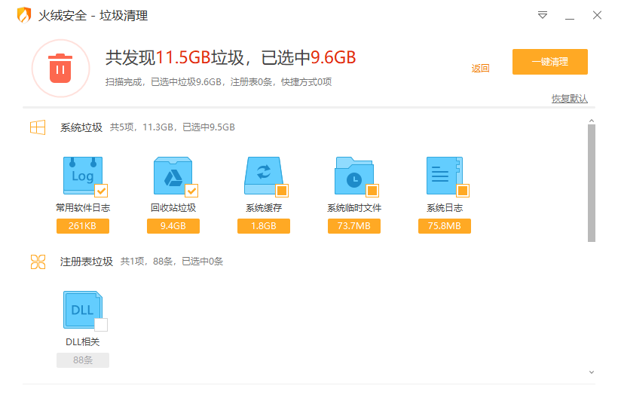The image size is (618, 407).
Task: Close the 垃圾清理 window
Action: pos(597,15)
